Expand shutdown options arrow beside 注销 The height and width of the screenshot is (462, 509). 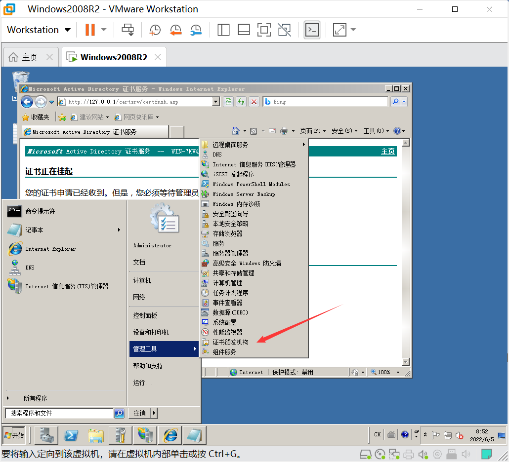(154, 413)
